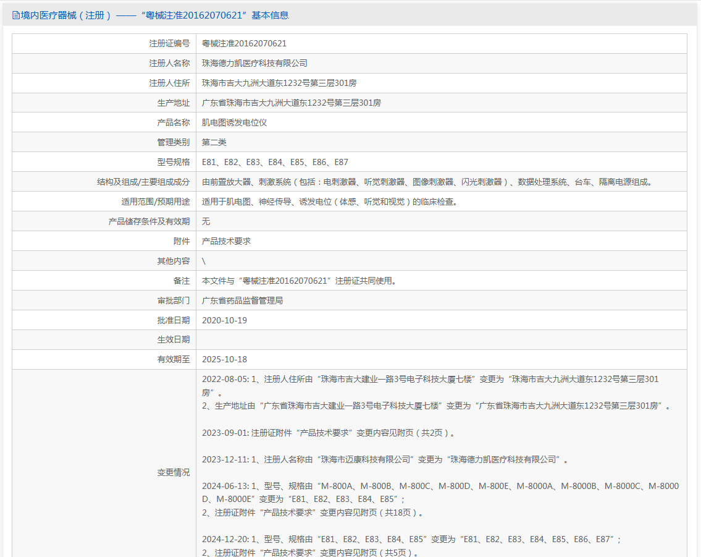Click the 备注 label cell
This screenshot has width=701, height=557.
coord(104,281)
